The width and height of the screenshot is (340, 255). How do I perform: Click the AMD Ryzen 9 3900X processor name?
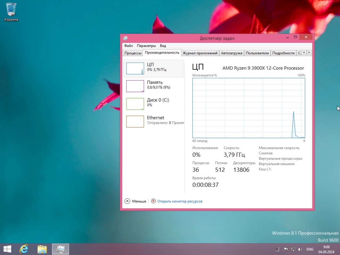pos(263,68)
